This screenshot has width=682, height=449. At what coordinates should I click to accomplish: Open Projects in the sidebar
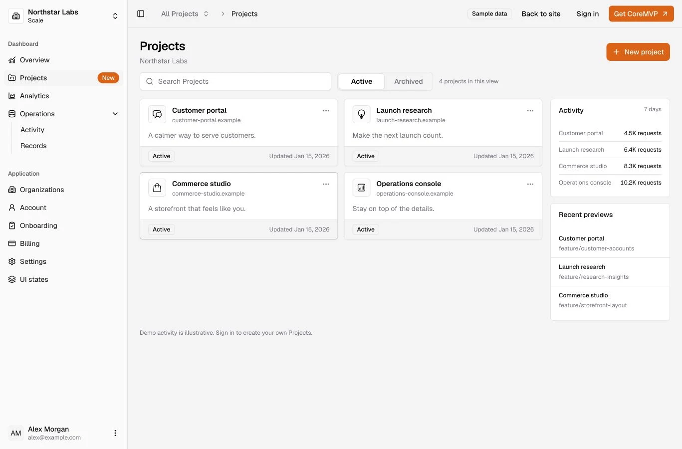tap(64, 78)
